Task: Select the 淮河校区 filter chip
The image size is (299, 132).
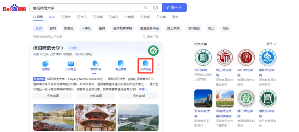Action: coord(194,28)
